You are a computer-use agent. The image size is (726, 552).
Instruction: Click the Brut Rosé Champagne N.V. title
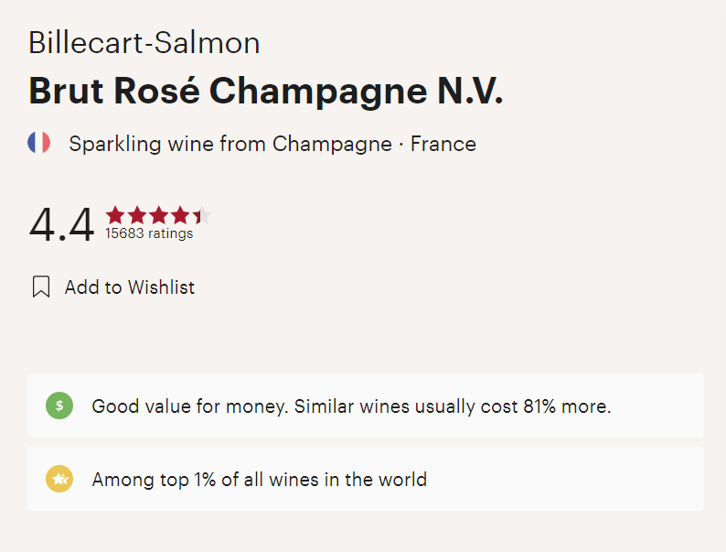click(x=265, y=92)
